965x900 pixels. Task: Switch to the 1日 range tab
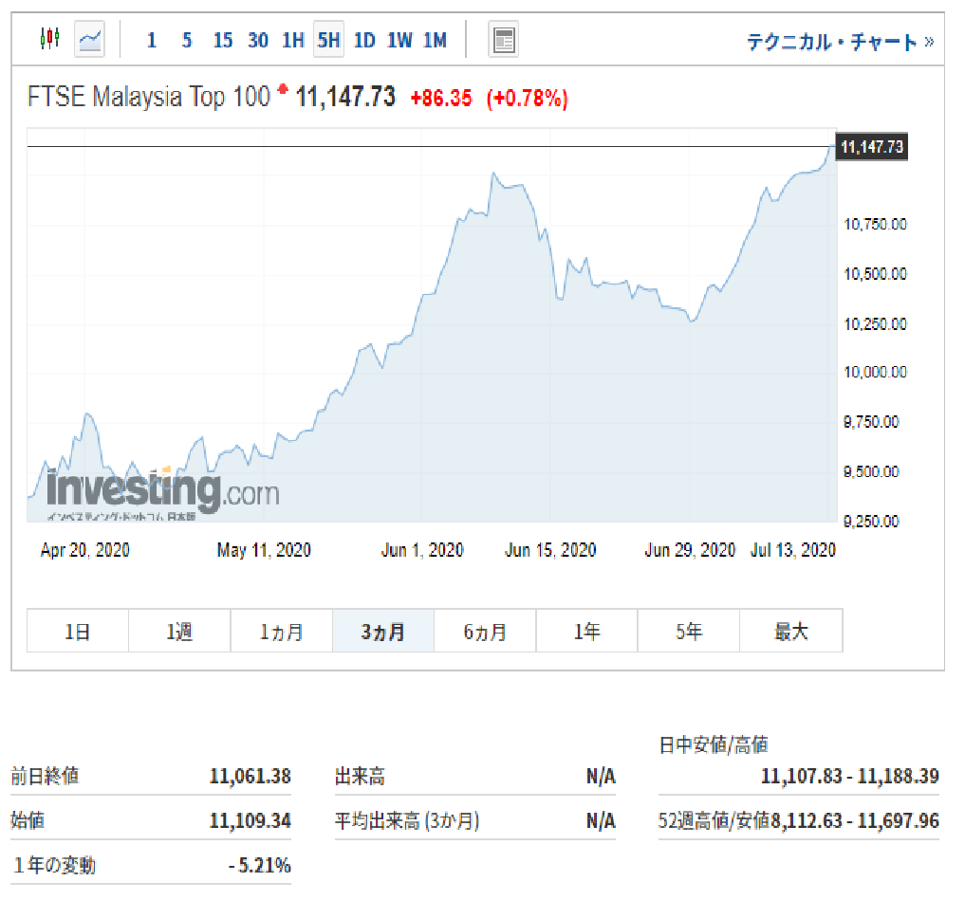pos(78,632)
